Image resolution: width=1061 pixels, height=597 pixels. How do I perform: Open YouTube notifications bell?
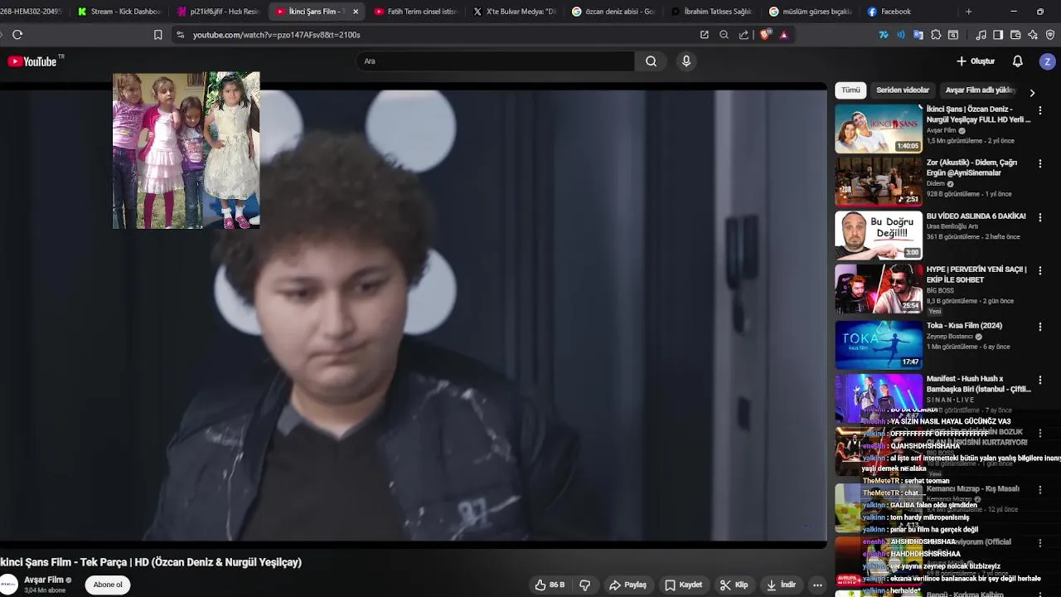click(x=1017, y=61)
